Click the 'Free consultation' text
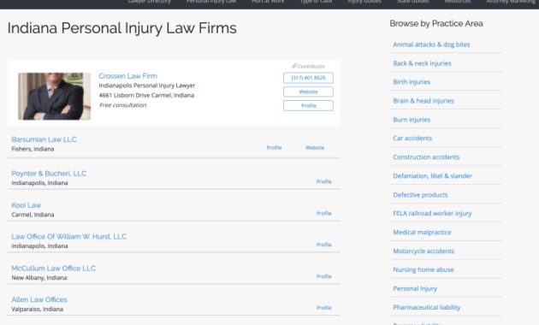Viewport: 539px width, 325px height. [x=122, y=105]
